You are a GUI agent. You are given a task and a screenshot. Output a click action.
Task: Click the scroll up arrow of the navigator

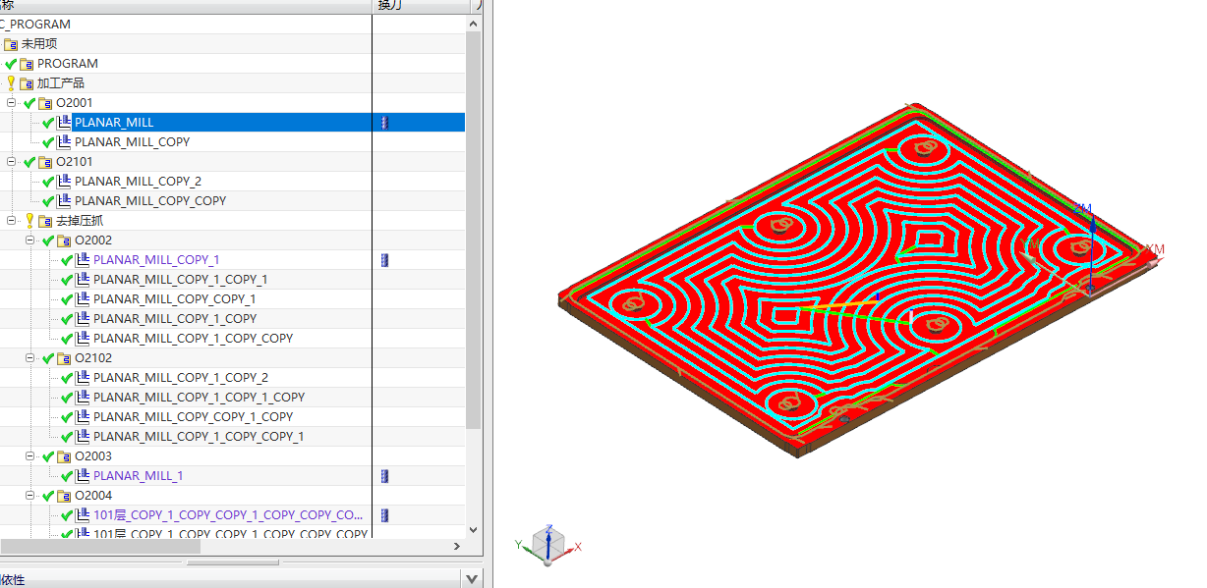pos(474,22)
